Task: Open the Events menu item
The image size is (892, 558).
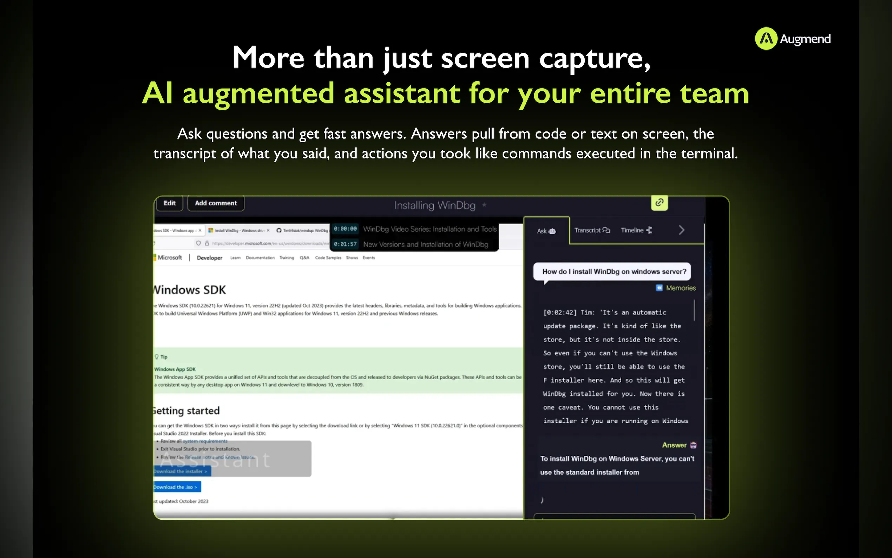Action: [369, 258]
